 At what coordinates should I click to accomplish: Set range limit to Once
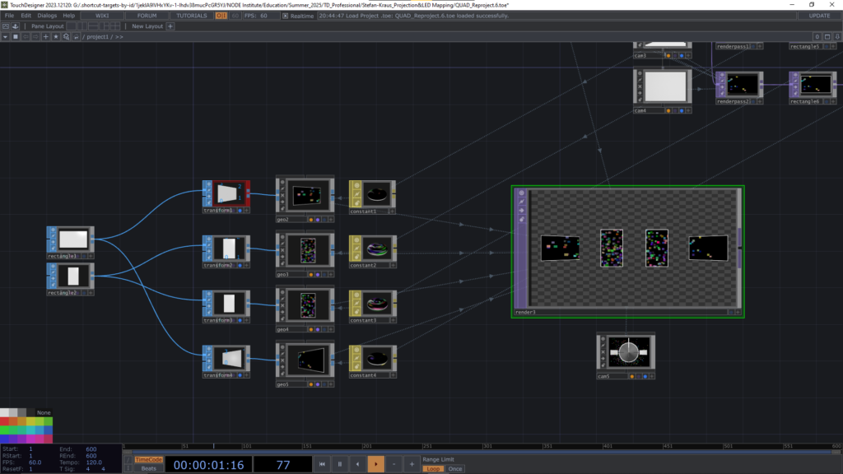(454, 468)
